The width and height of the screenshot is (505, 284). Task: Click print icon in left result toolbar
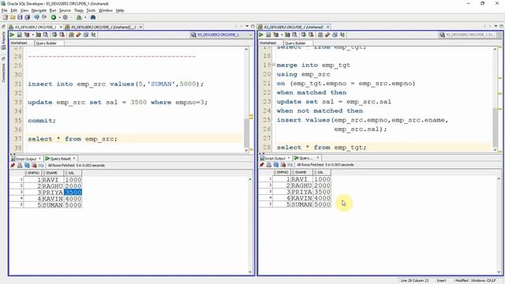tap(20, 166)
